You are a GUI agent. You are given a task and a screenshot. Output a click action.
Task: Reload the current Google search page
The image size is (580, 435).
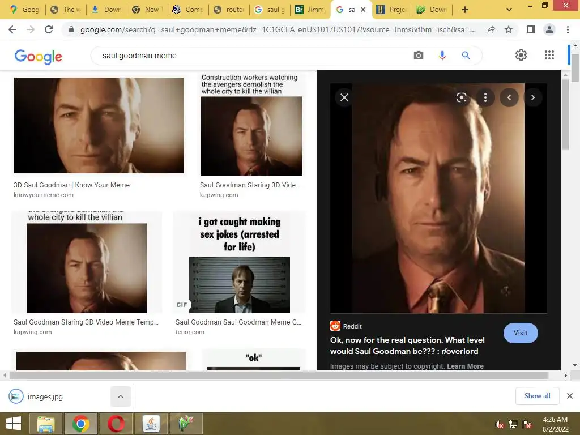49,29
